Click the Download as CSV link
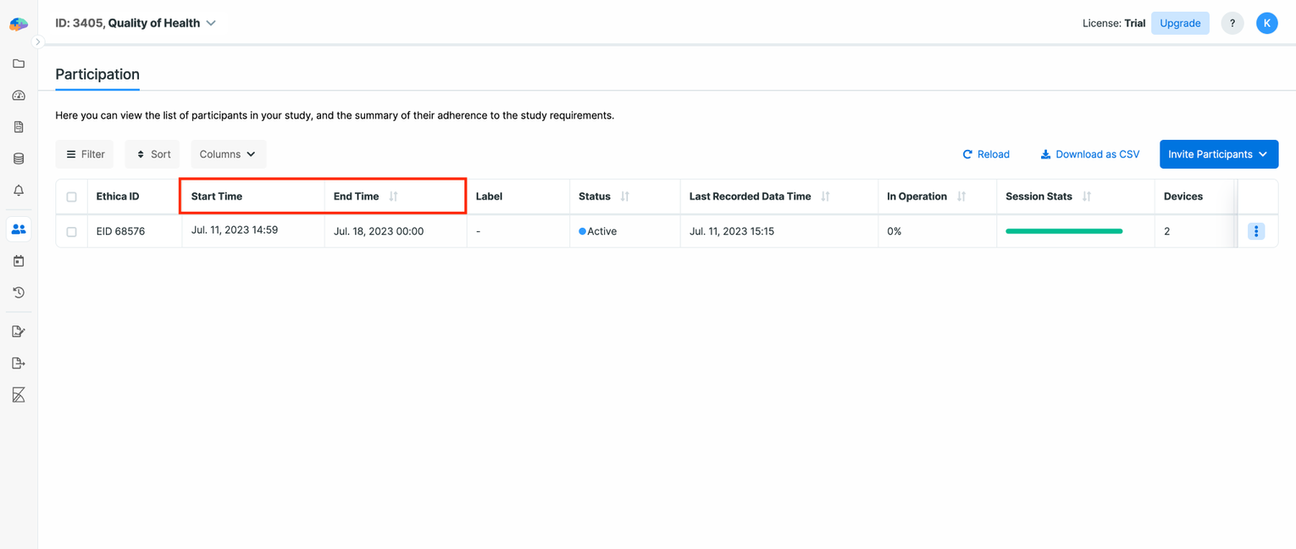The image size is (1296, 549). point(1089,154)
